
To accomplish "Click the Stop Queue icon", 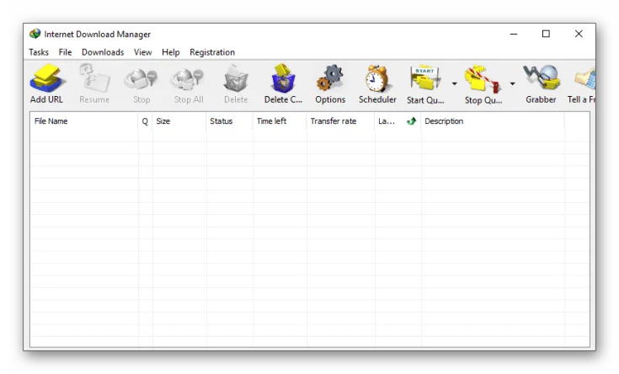I will point(483,78).
